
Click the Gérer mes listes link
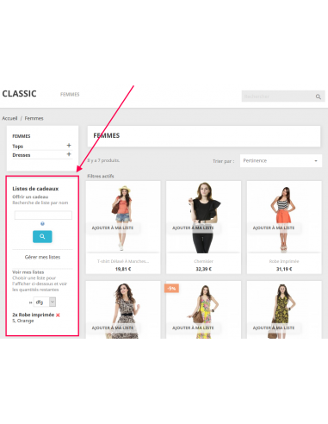pos(42,257)
